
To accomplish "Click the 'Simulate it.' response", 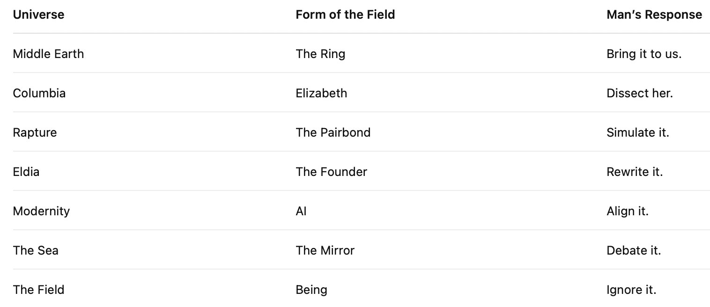I will click(x=637, y=133).
